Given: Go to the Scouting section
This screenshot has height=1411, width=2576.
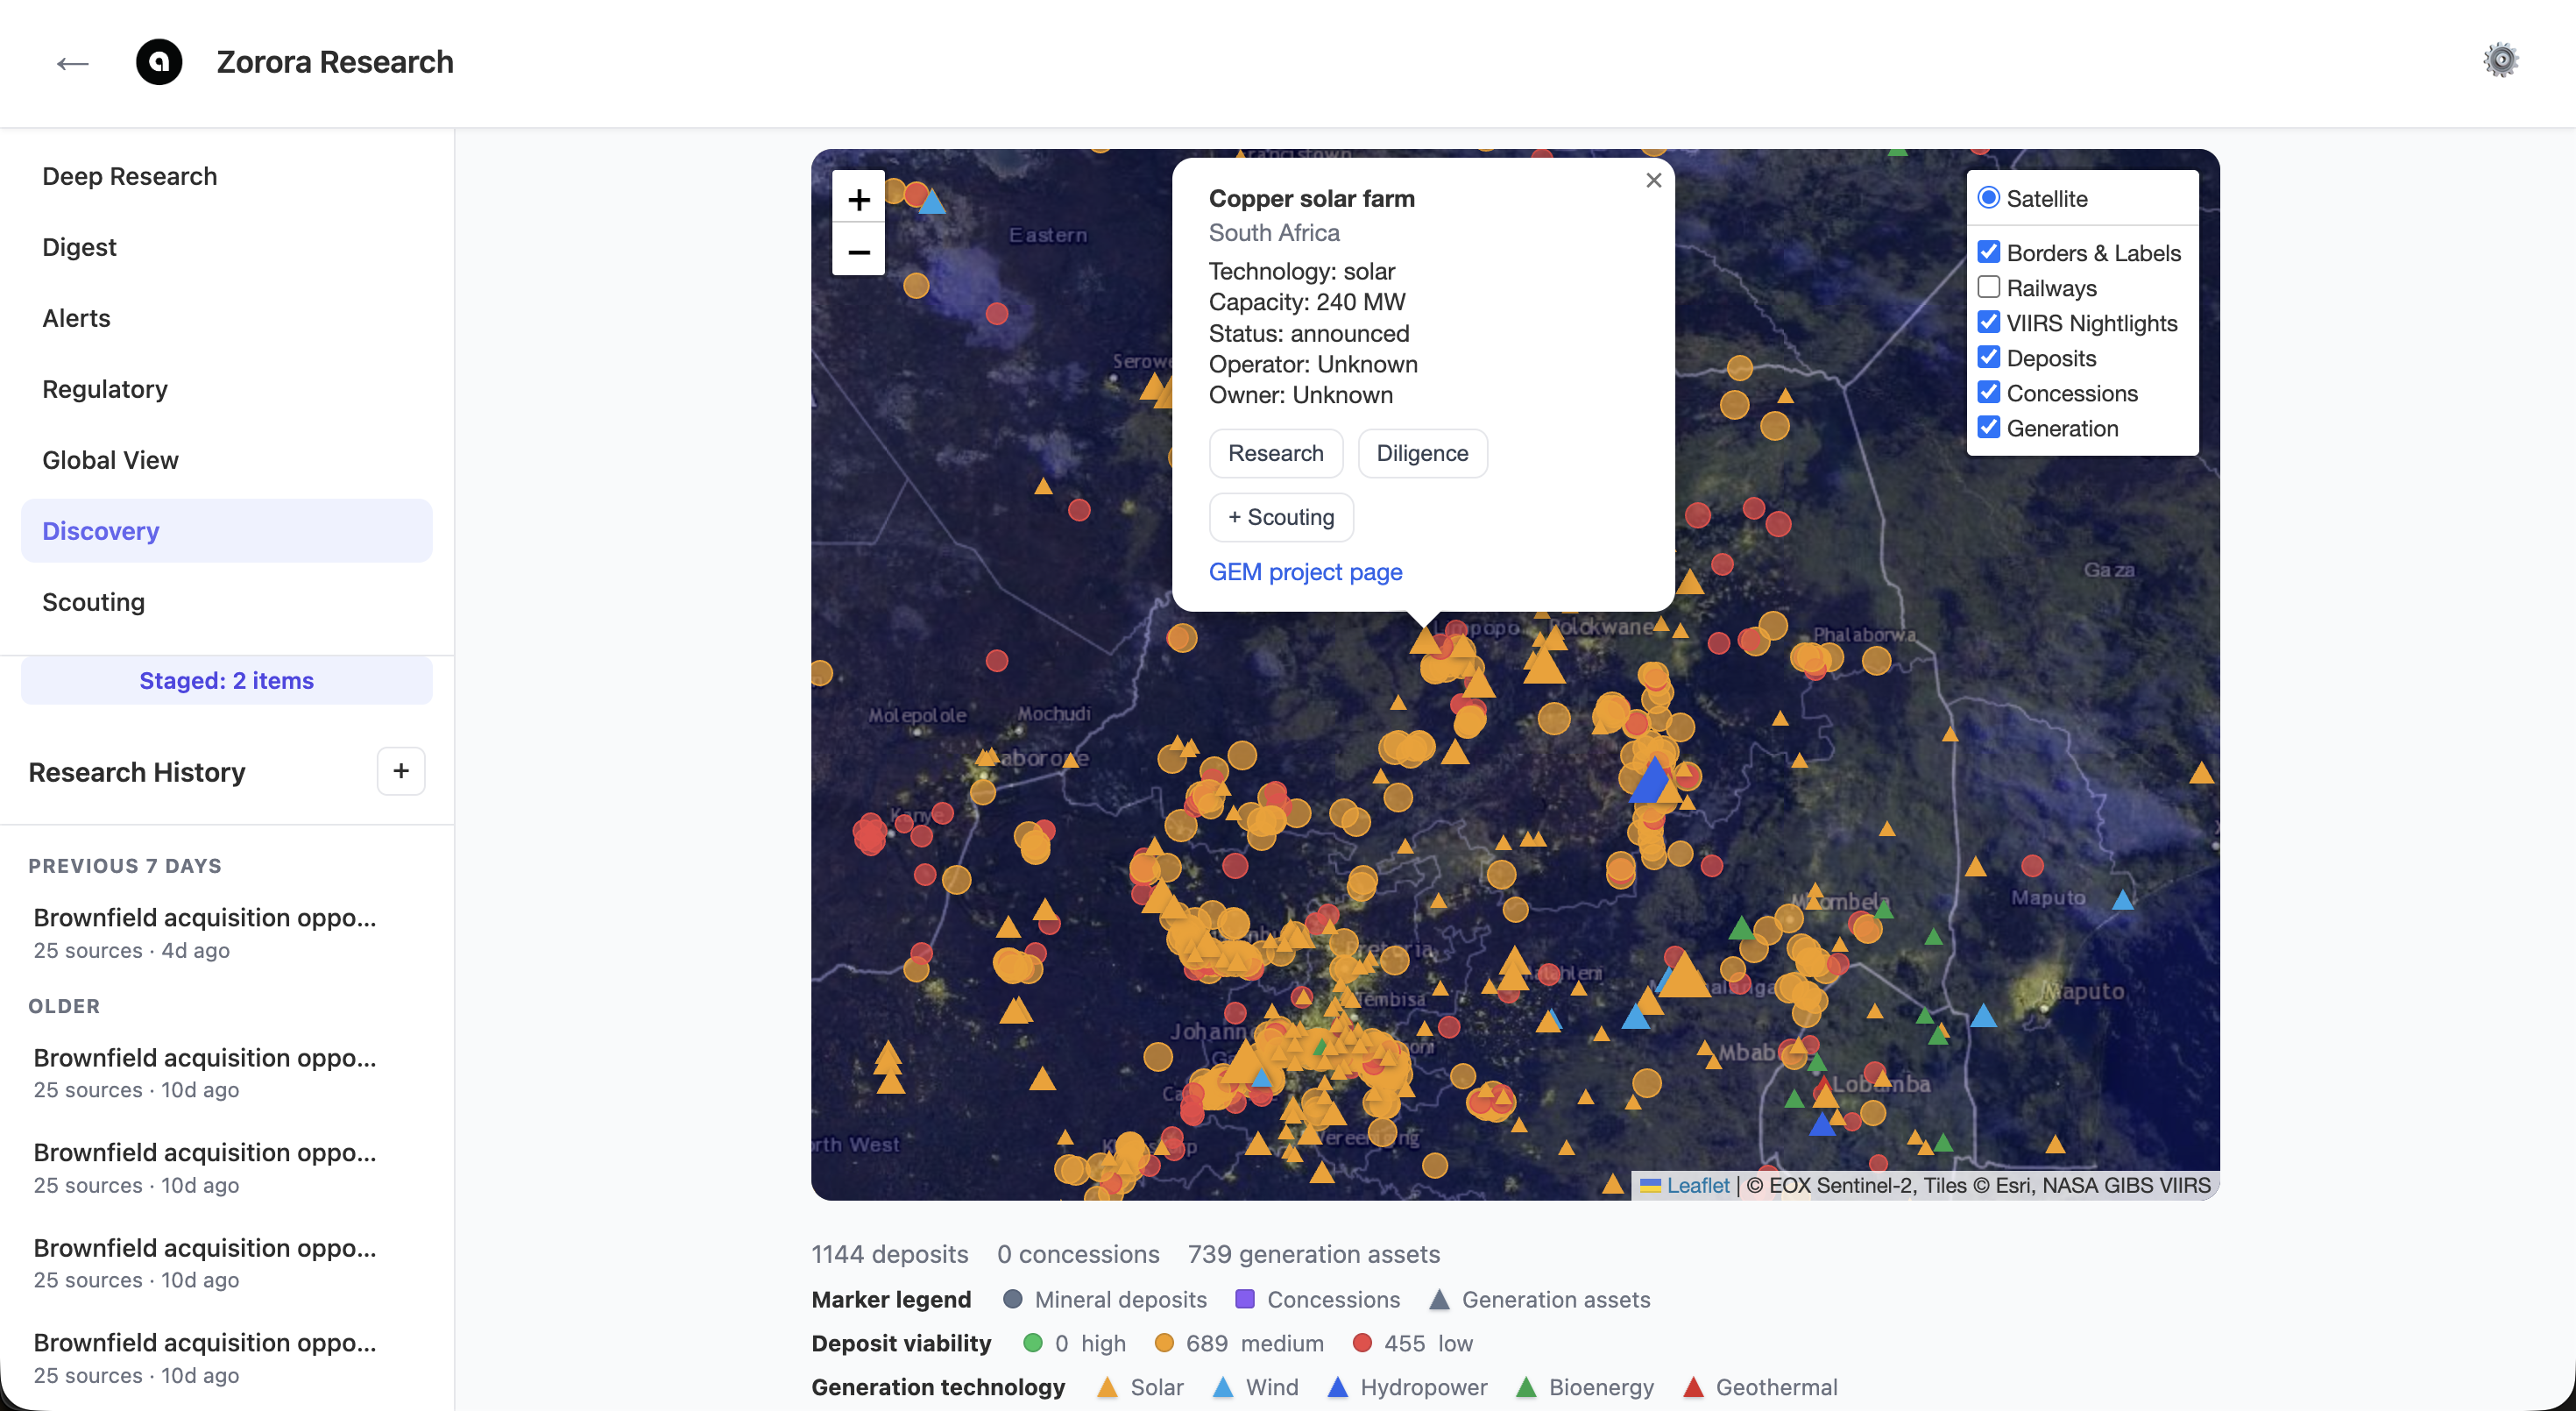Looking at the screenshot, I should 93,602.
